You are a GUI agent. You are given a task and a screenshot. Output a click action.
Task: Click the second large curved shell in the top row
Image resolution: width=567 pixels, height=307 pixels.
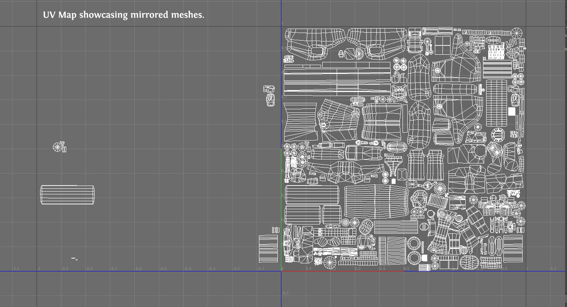point(377,44)
